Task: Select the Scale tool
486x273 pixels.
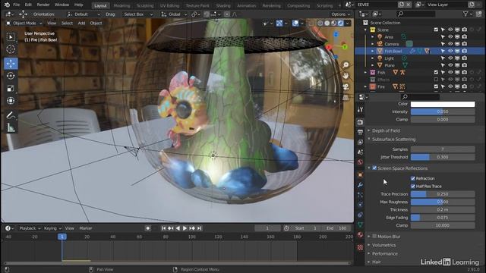Action: [x=11, y=89]
